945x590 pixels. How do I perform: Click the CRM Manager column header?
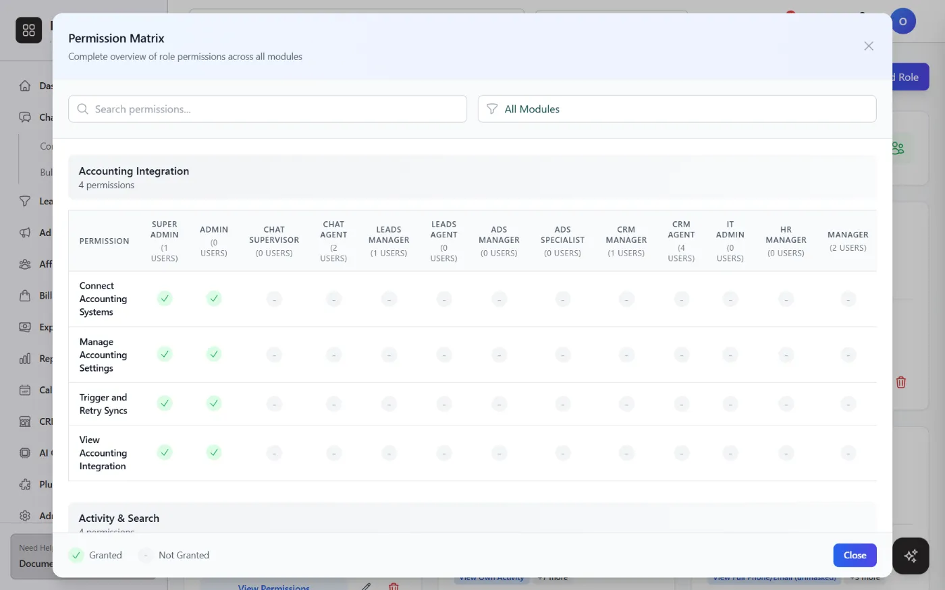pos(626,241)
